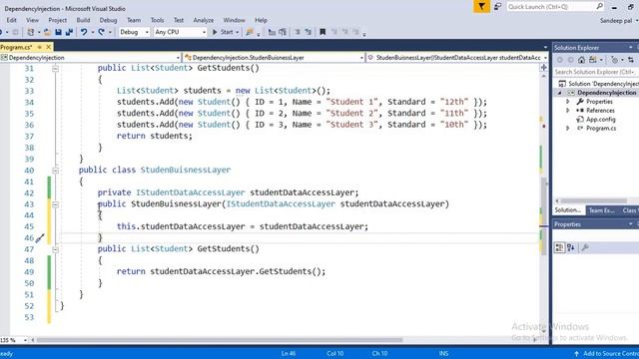Image resolution: width=639 pixels, height=359 pixels.
Task: Click the pending changes filter icon
Action: (615, 60)
